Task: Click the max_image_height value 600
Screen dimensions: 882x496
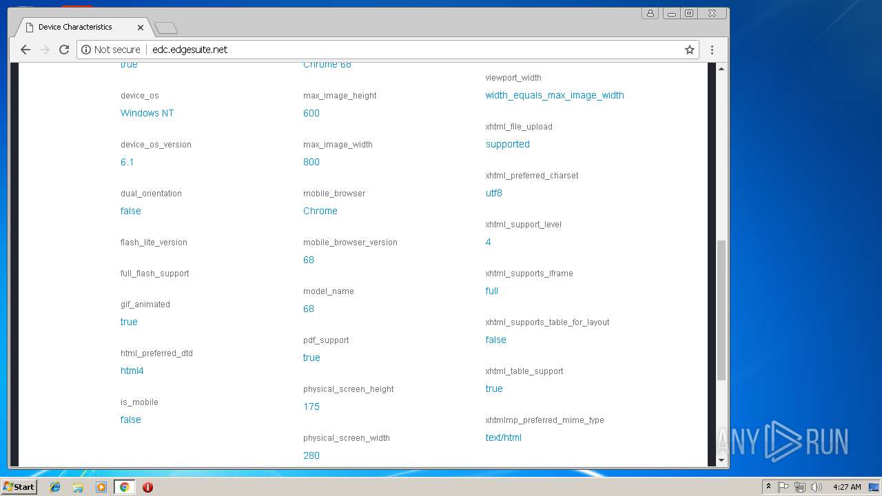Action: point(311,113)
